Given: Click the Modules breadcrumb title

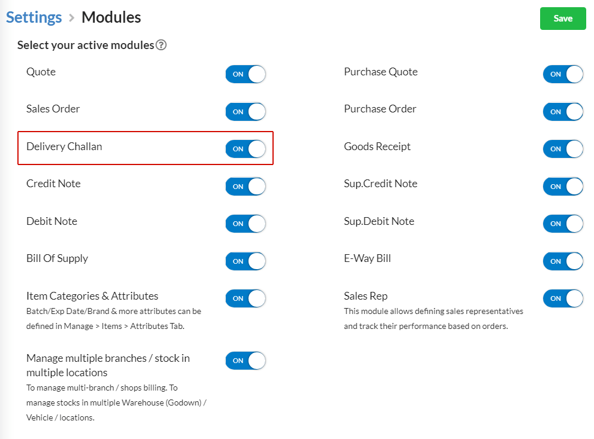Looking at the screenshot, I should click(111, 17).
